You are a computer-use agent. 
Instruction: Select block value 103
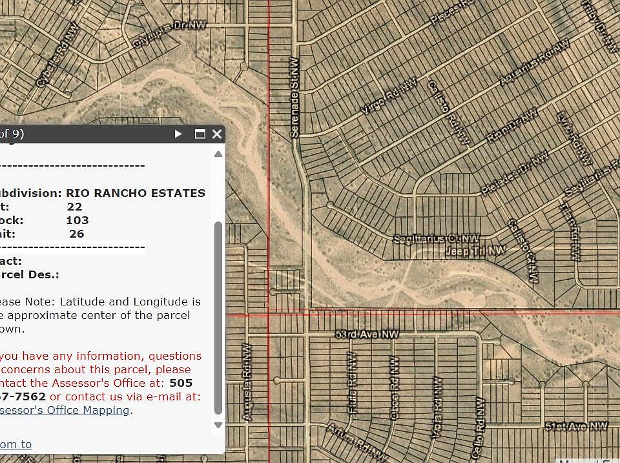point(77,220)
